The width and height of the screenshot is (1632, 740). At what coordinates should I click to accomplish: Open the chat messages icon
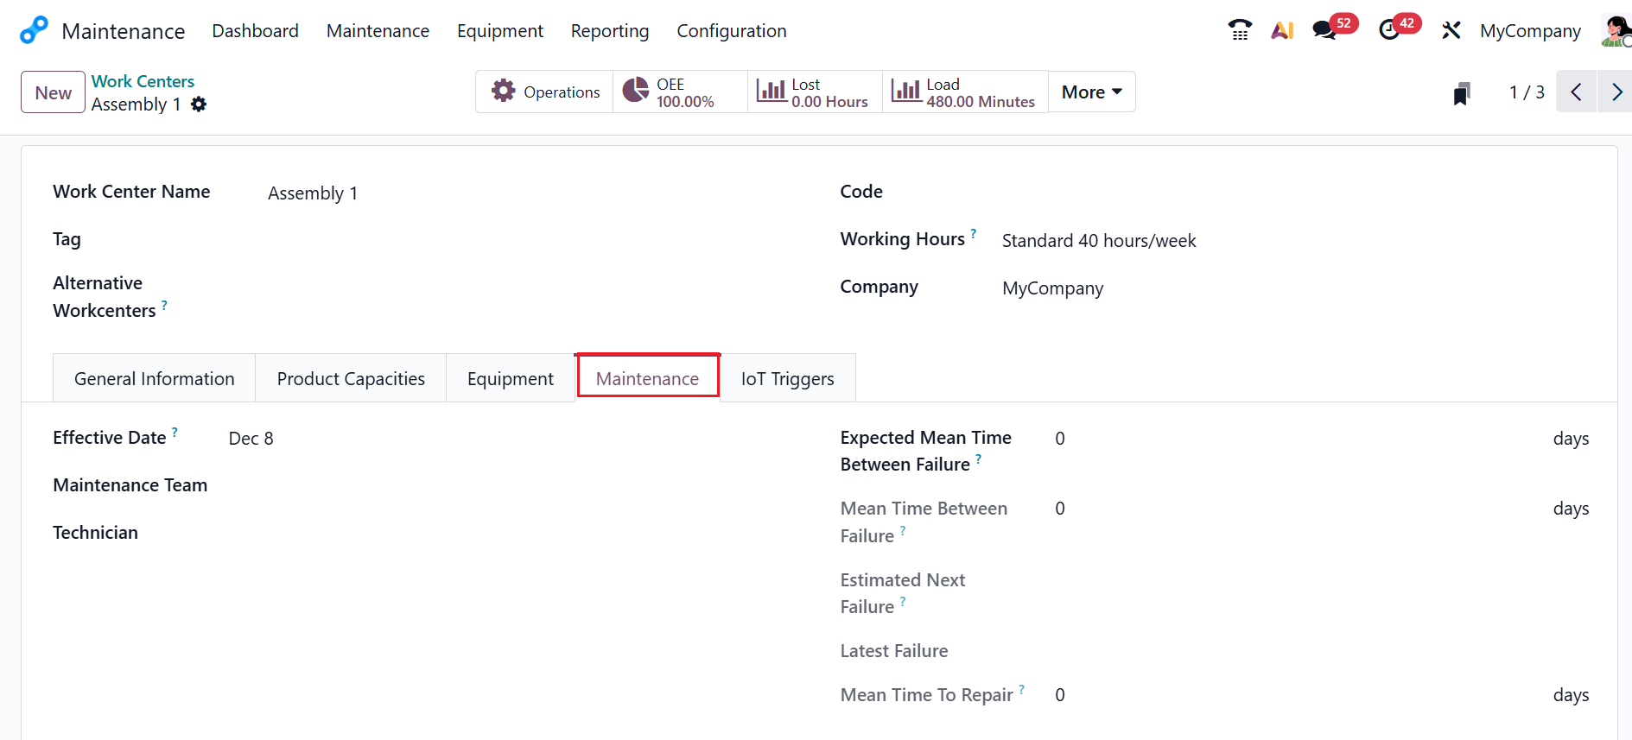pyautogui.click(x=1324, y=30)
